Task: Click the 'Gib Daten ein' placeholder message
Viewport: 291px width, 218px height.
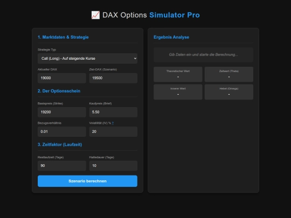Action: click(203, 55)
